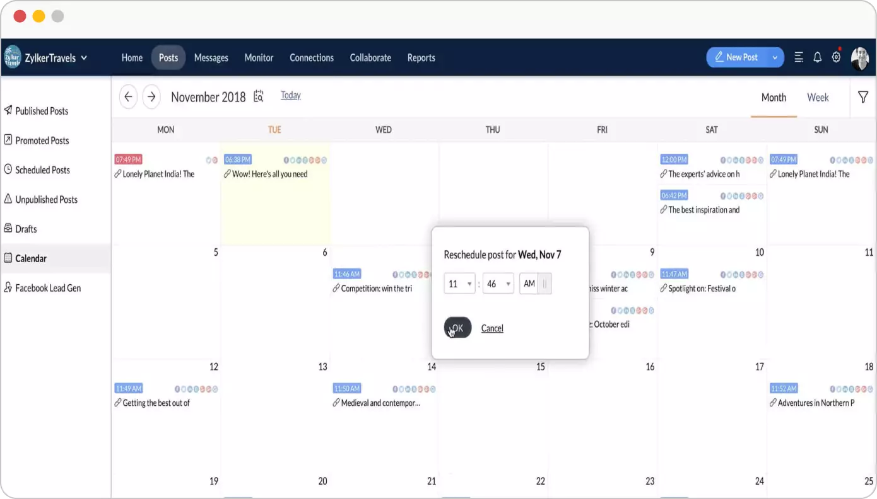Select the Scheduled Posts sidebar icon

click(7, 169)
